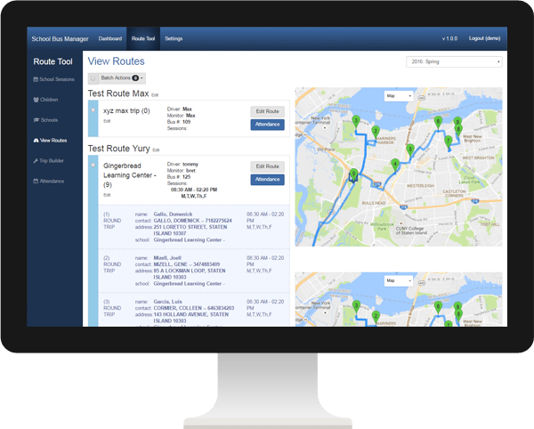
Task: Click Edit link next to Test Route Max
Action: 155,94
